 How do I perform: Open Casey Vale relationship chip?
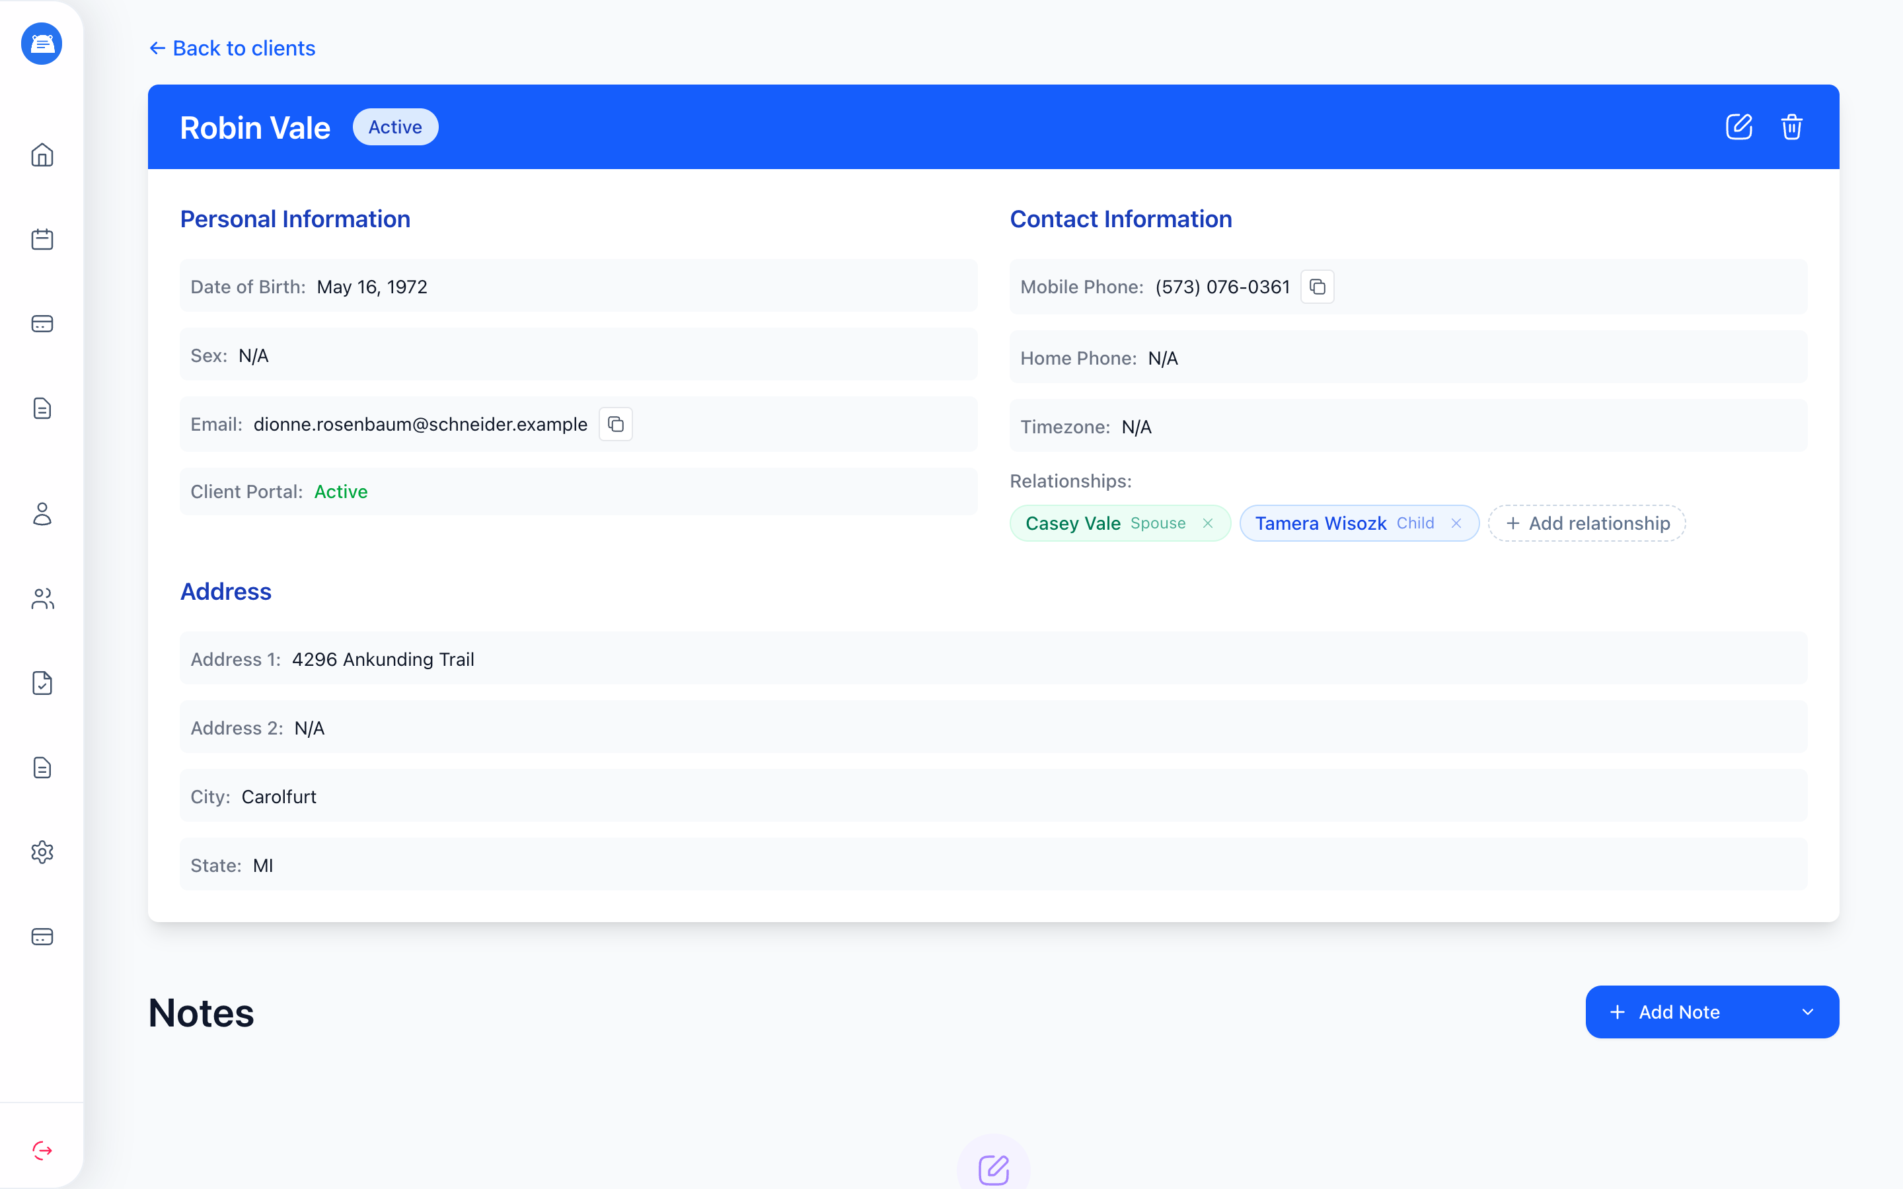tap(1105, 524)
